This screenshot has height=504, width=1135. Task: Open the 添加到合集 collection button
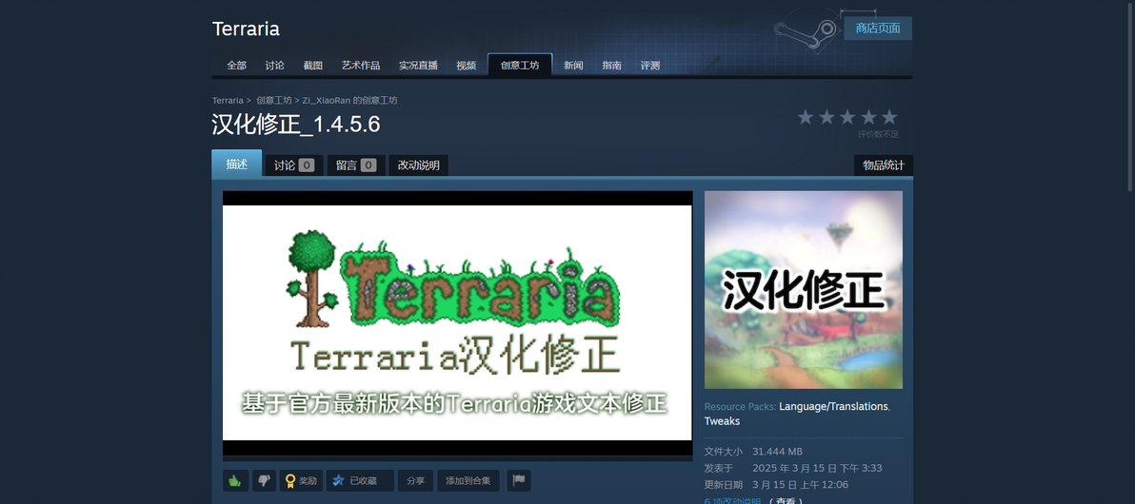[468, 480]
